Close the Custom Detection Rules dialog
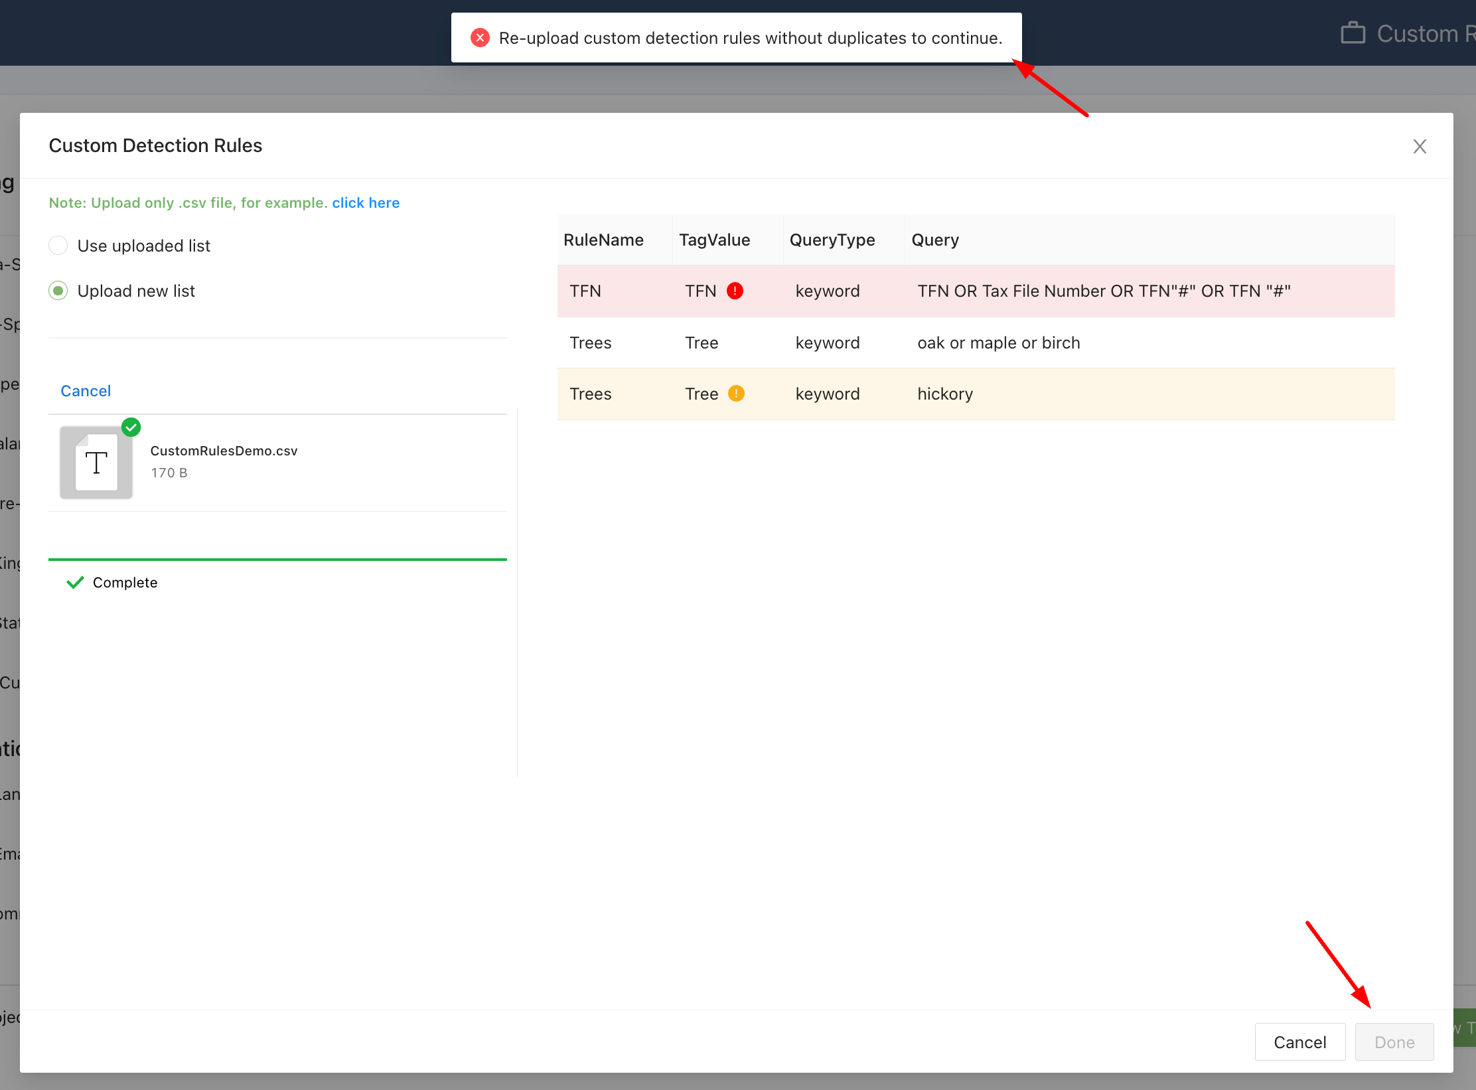 point(1420,146)
